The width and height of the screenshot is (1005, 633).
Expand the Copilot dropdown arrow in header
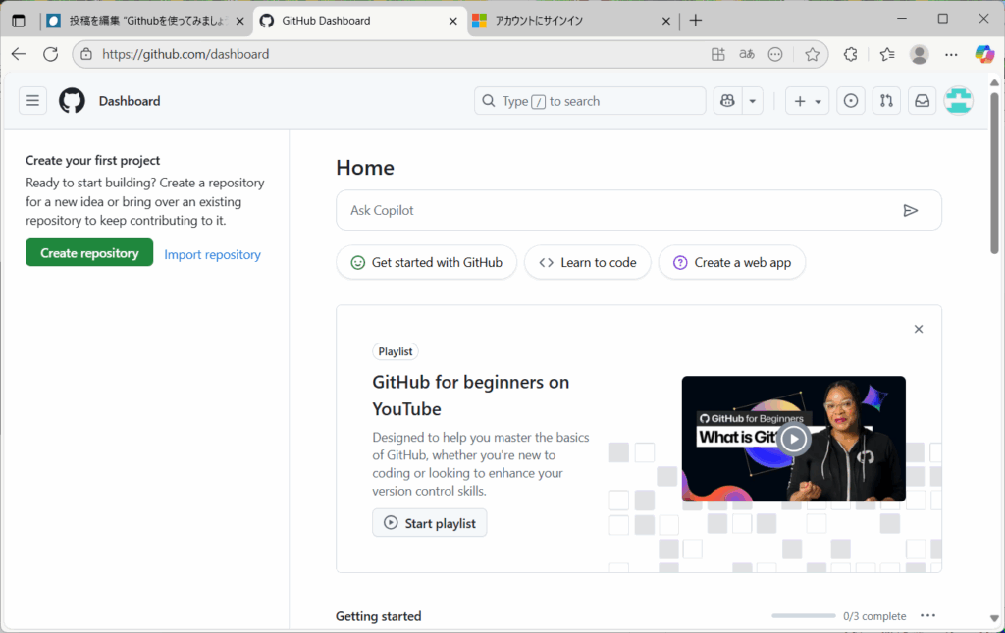coord(752,101)
